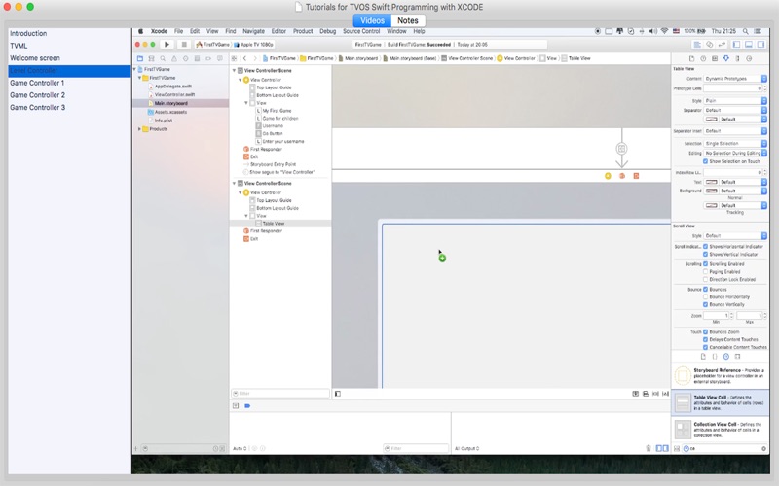The image size is (779, 486).
Task: Open the Introduction tutorial
Action: pos(28,33)
